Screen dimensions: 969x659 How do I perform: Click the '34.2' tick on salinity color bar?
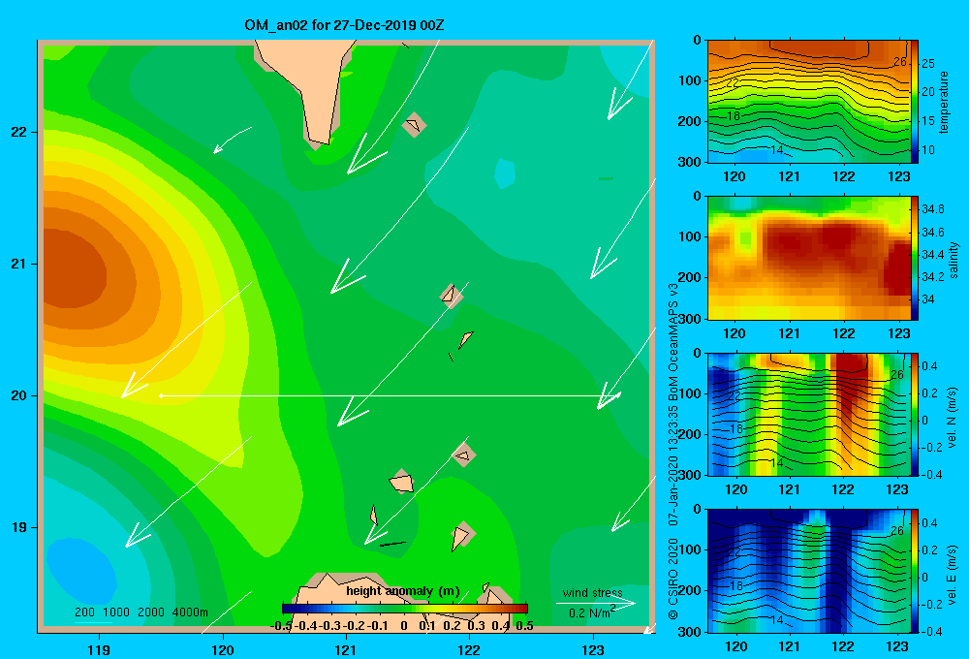(x=933, y=277)
